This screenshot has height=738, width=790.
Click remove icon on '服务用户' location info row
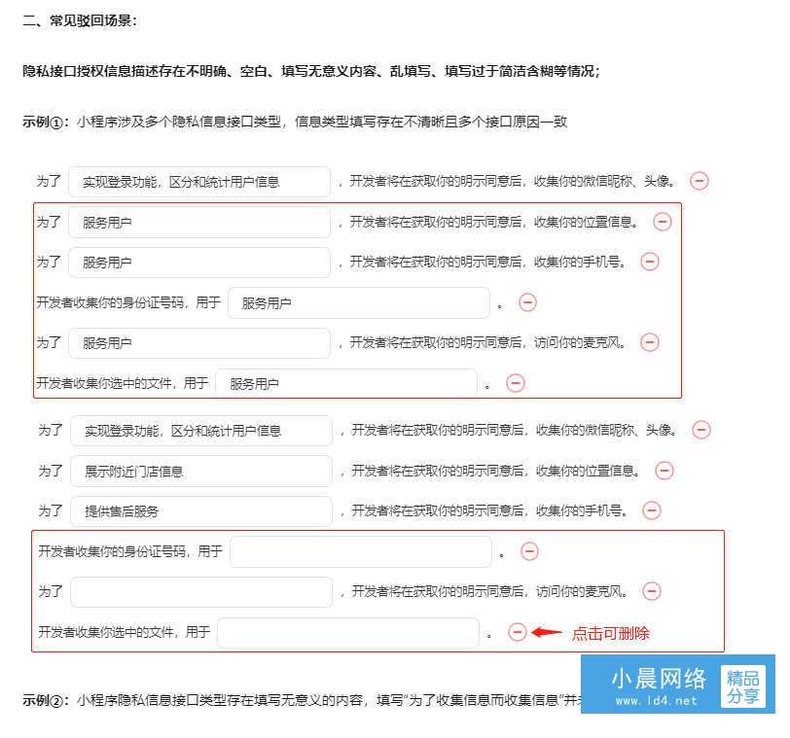663,222
